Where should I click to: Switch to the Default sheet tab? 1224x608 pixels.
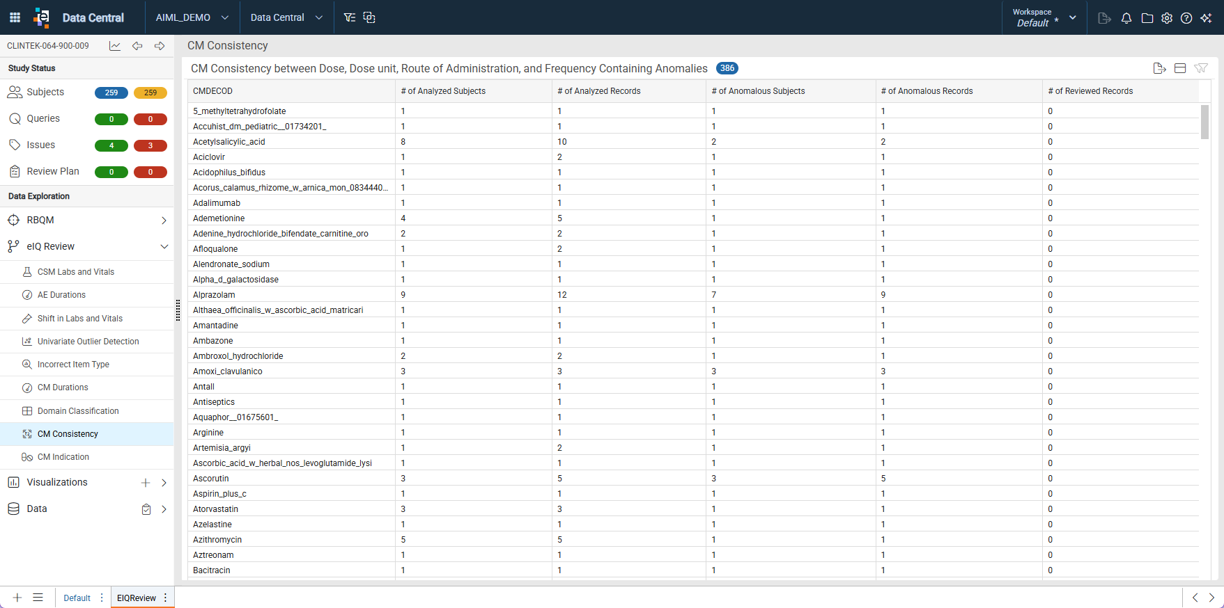tap(77, 598)
